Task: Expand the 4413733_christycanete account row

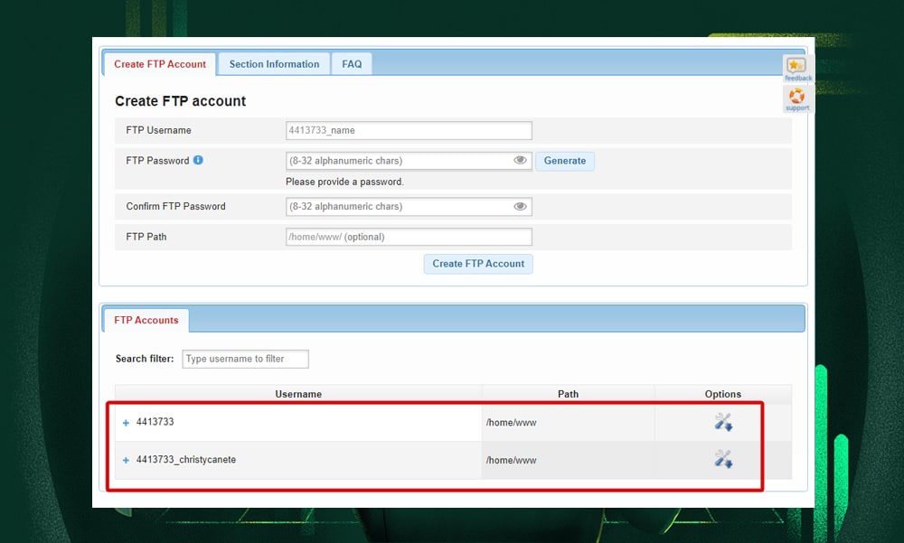Action: tap(125, 460)
